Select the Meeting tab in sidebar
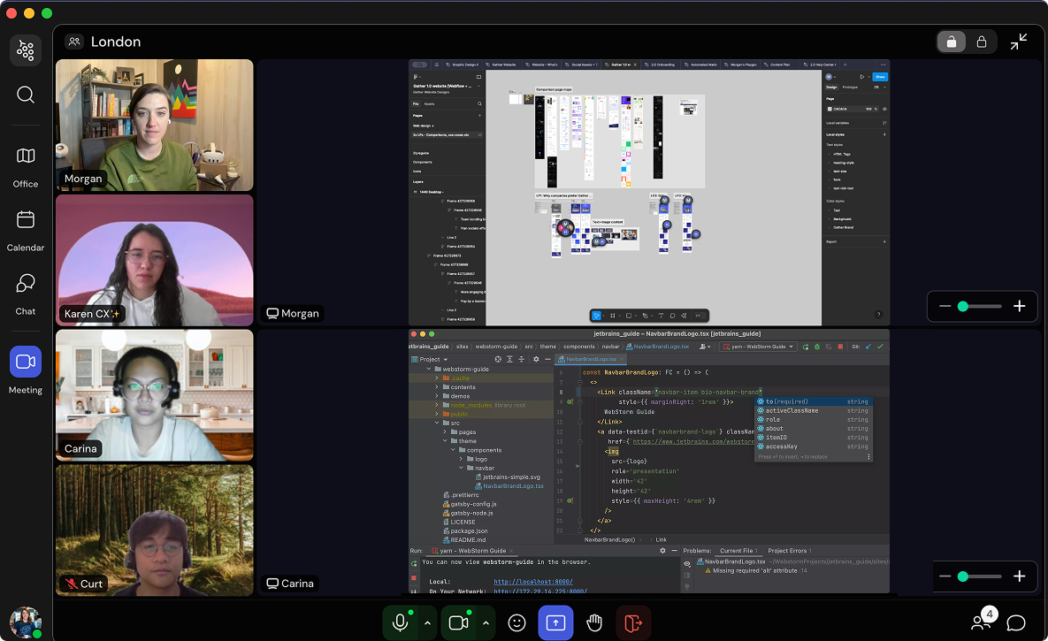 pos(26,370)
